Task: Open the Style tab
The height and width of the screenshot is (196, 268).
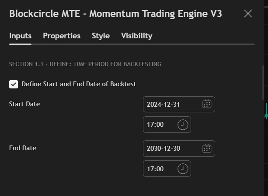Action: [x=101, y=36]
